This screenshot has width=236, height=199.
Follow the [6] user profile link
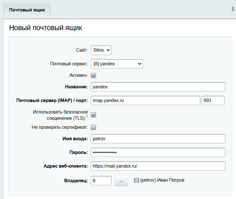136,180
